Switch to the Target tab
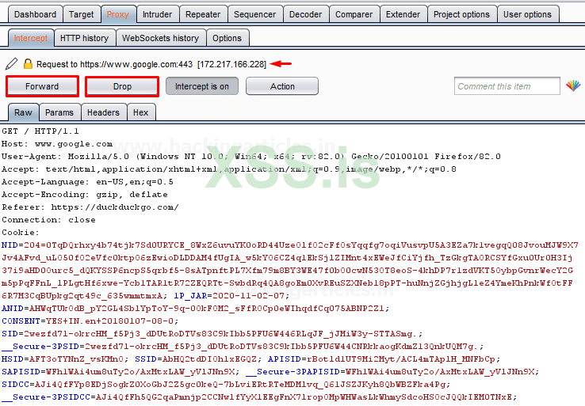 [82, 14]
